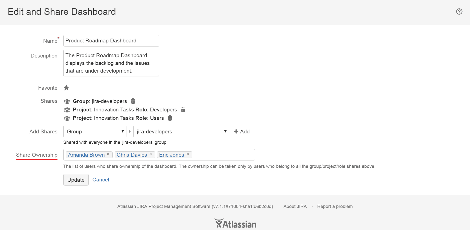Click the Name text field
Image resolution: width=470 pixels, height=230 pixels.
click(x=111, y=41)
